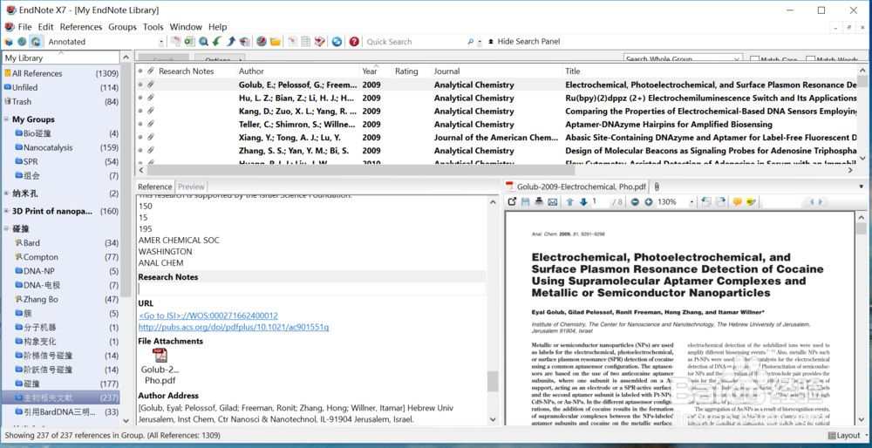The image size is (872, 448).
Task: Open the Tools menu
Action: (x=153, y=27)
